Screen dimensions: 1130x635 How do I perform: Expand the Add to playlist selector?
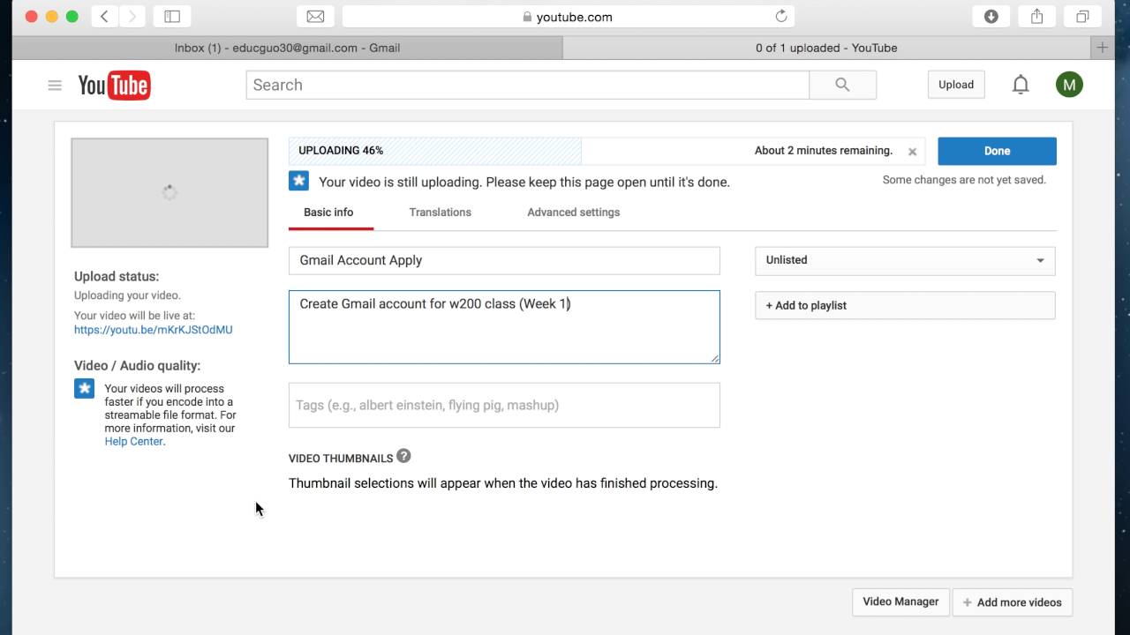coord(905,305)
